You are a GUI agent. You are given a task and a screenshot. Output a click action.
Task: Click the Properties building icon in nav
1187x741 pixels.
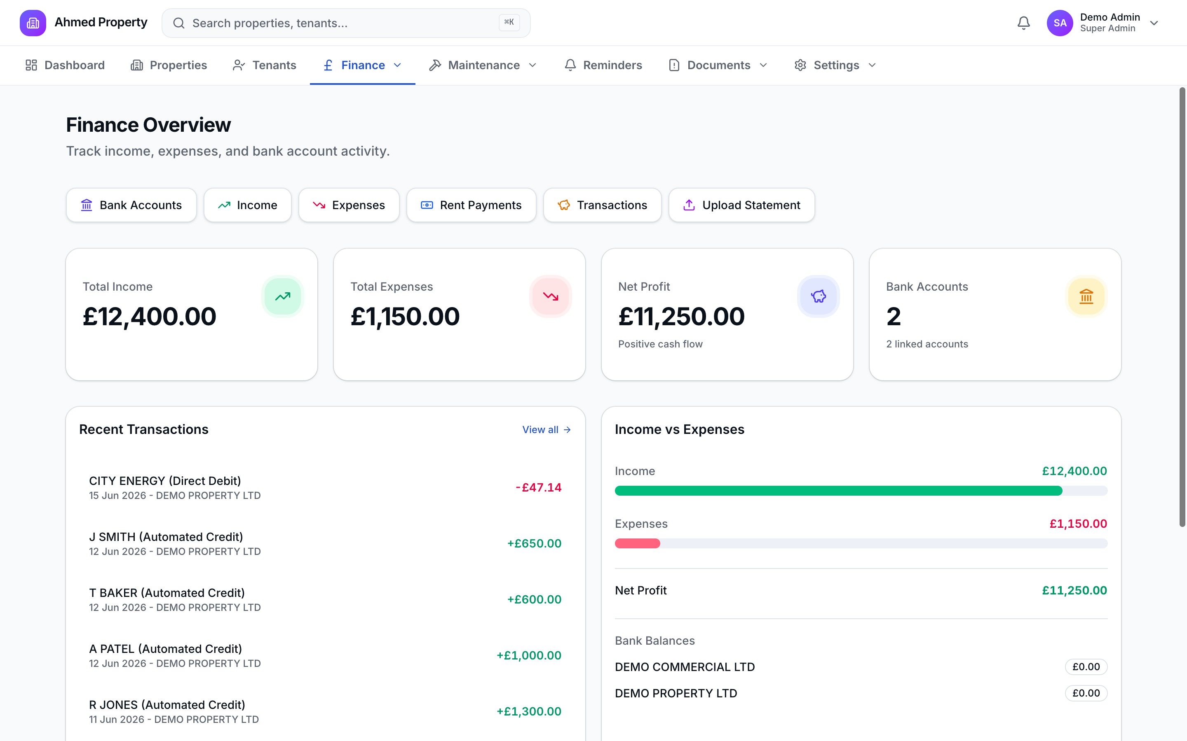tap(137, 65)
